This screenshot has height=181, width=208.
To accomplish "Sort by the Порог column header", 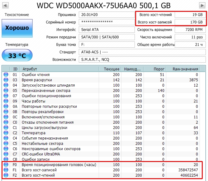I will coord(155,69).
